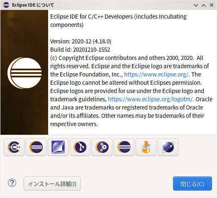This screenshot has height=198, width=217.
Task: Click the text "Build id: 20201210-1552"
Action: [x=80, y=50]
